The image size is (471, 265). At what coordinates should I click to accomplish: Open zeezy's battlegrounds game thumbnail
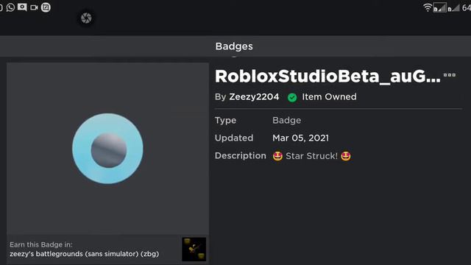point(194,249)
